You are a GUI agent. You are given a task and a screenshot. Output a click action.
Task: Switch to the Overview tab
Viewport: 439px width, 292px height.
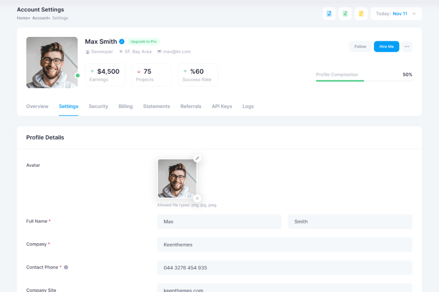pyautogui.click(x=37, y=106)
